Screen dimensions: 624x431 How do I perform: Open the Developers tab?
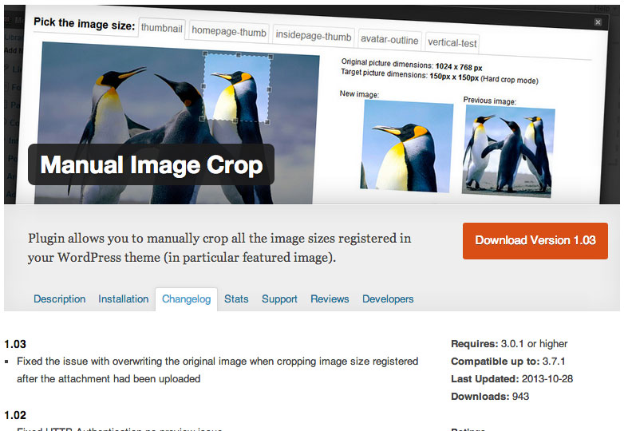pos(388,299)
